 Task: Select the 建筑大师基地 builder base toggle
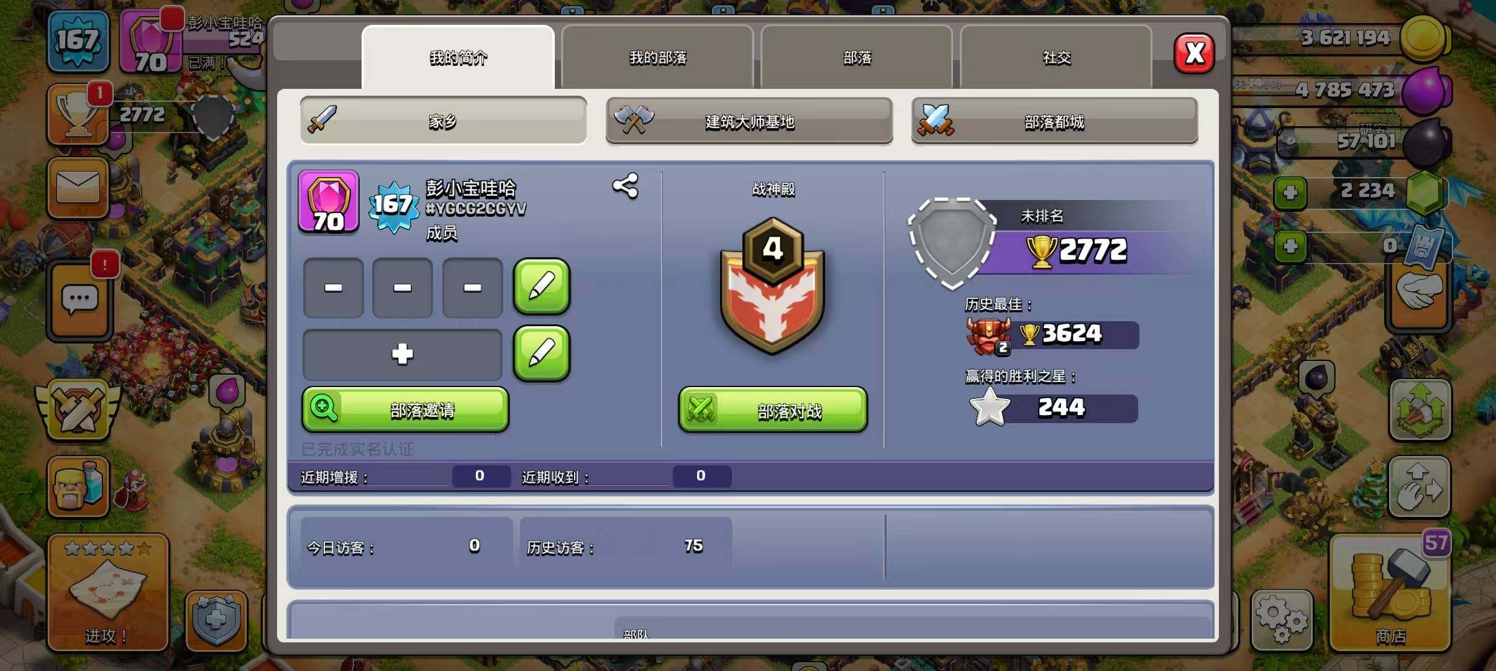click(749, 121)
